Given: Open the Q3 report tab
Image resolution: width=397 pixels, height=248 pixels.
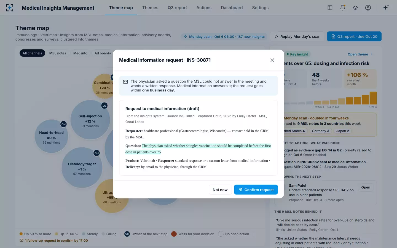Looking at the screenshot, I should tap(177, 8).
